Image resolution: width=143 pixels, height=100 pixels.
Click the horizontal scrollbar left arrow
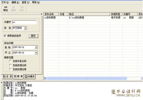[x=45, y=78]
